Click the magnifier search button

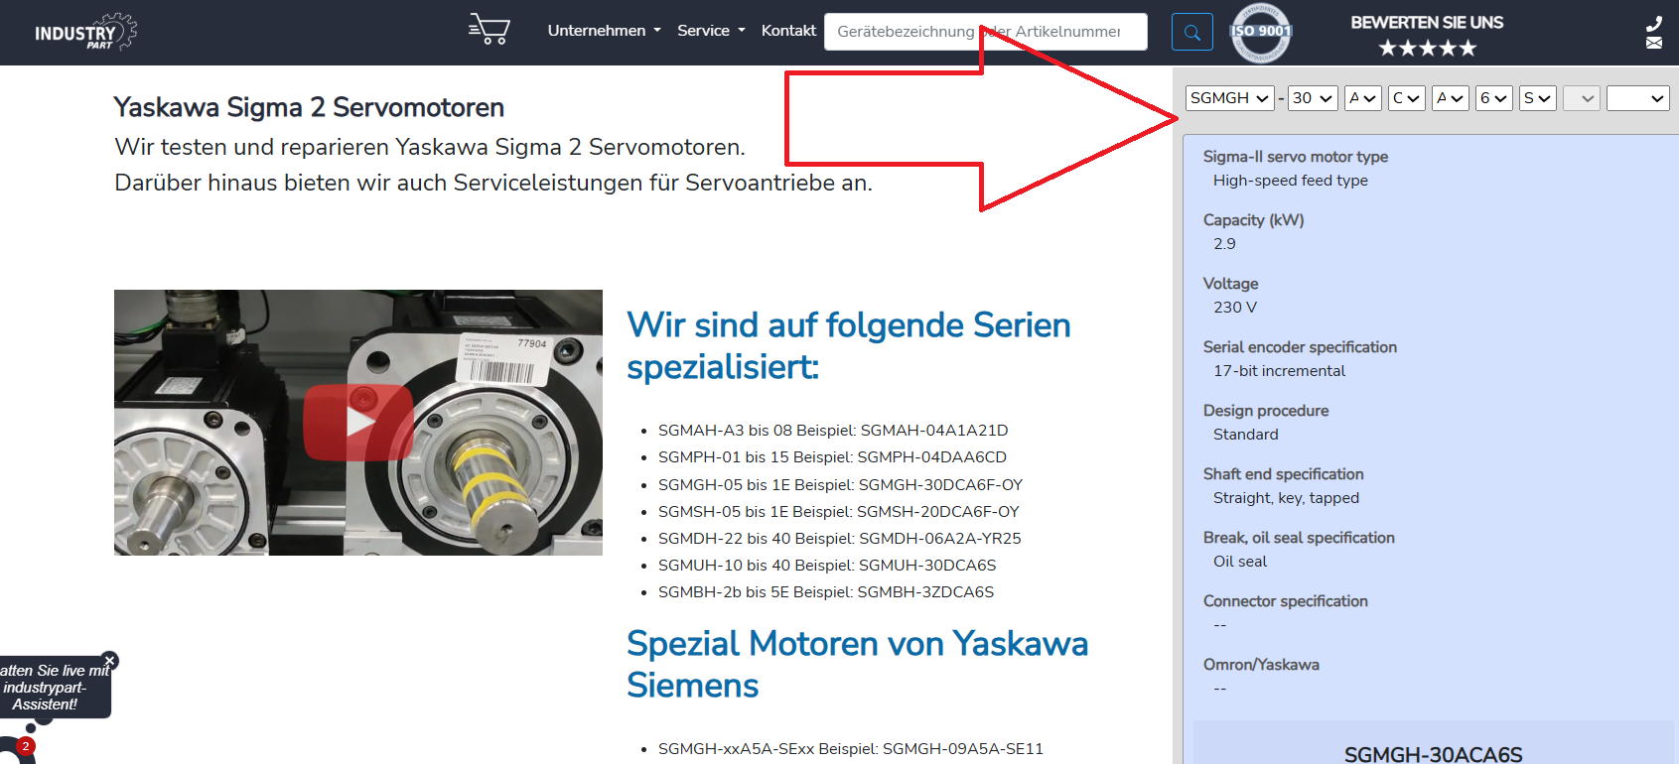[1192, 32]
